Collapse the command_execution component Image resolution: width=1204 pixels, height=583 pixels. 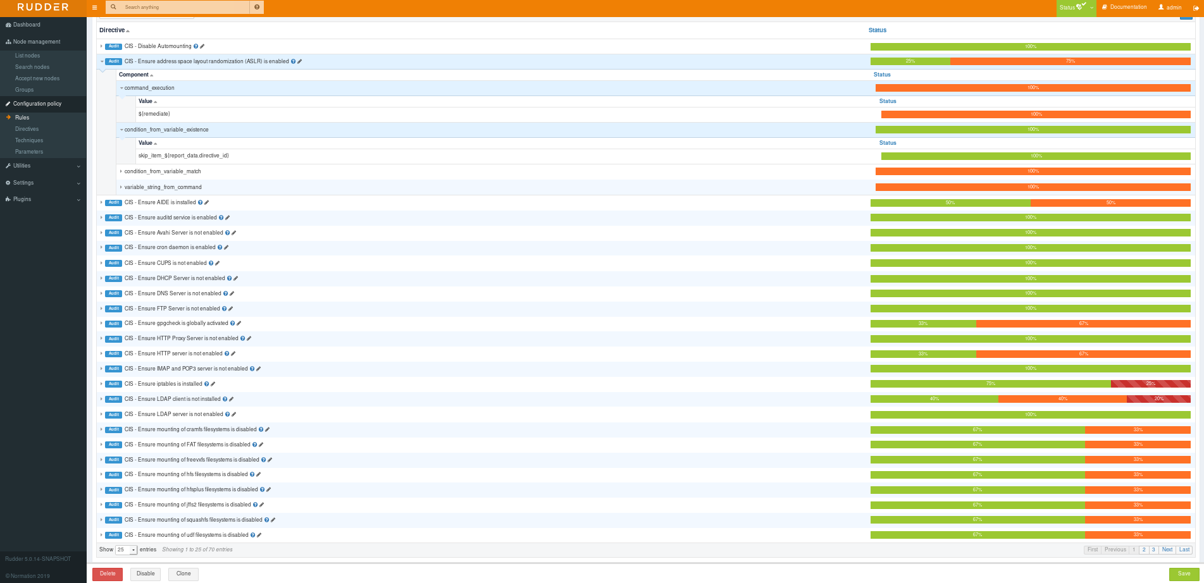pos(121,88)
